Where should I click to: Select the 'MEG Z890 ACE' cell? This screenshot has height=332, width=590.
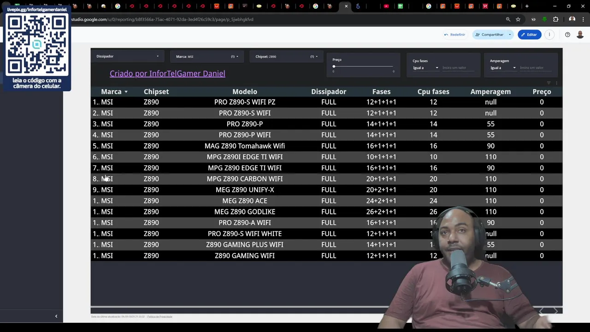pyautogui.click(x=245, y=201)
